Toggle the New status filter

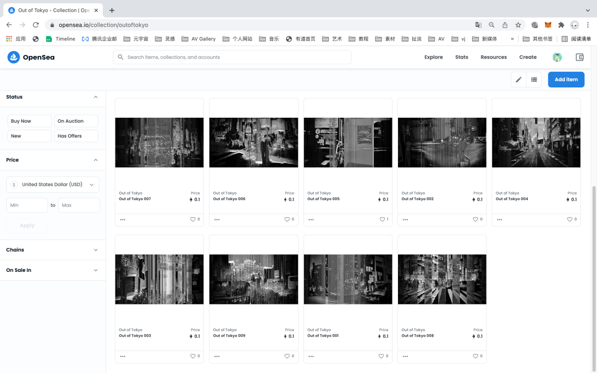click(x=29, y=136)
